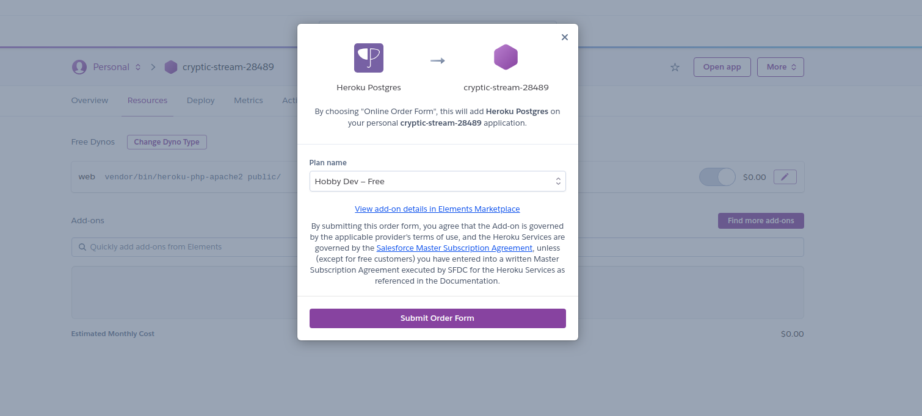The width and height of the screenshot is (922, 416).
Task: Click the search magnifier icon in add-ons field
Action: coord(82,247)
